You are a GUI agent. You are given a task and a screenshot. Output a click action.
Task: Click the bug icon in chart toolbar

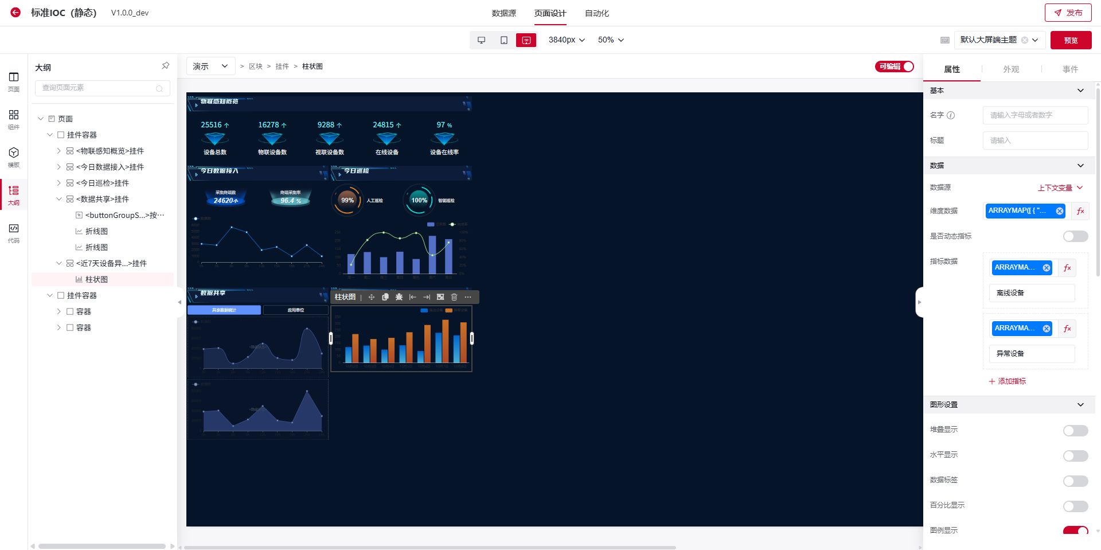click(x=399, y=297)
